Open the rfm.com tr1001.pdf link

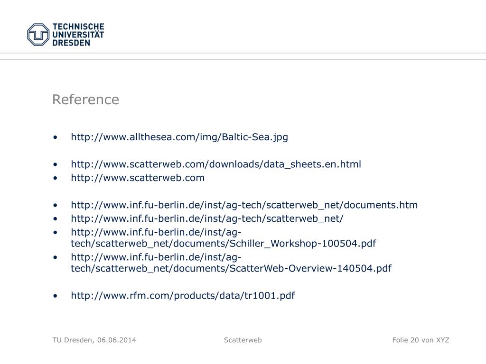(x=183, y=296)
